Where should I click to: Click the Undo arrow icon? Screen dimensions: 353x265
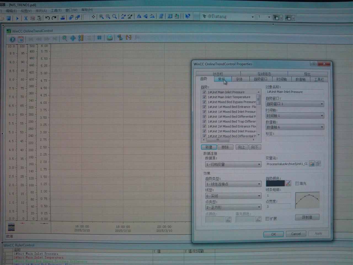(47, 18)
